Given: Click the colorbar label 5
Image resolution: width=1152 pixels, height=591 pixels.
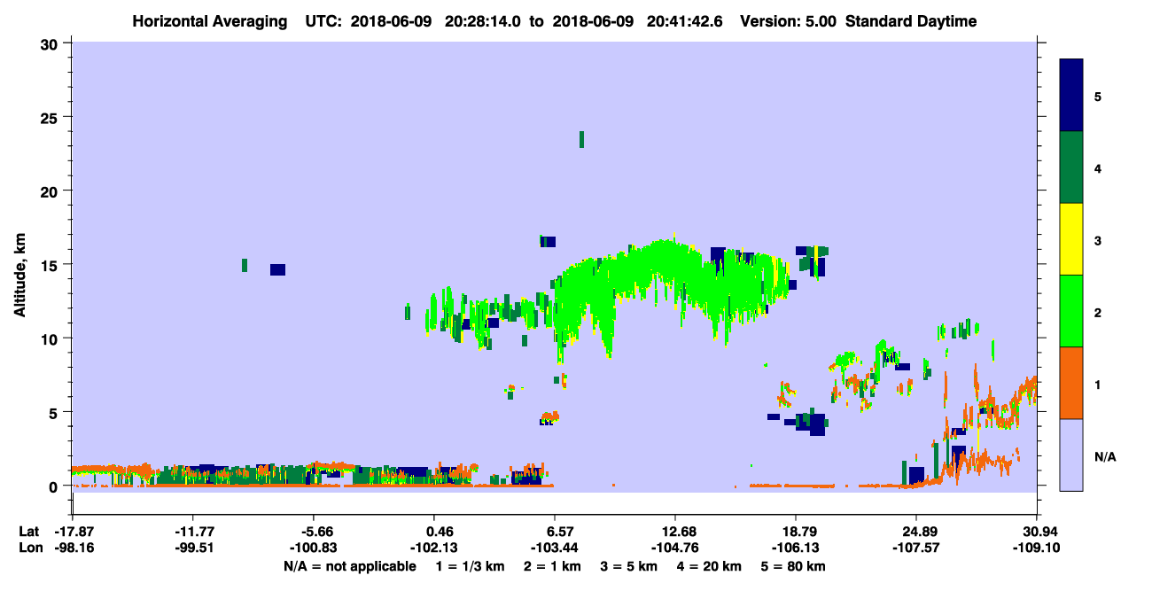Looking at the screenshot, I should coord(1098,96).
